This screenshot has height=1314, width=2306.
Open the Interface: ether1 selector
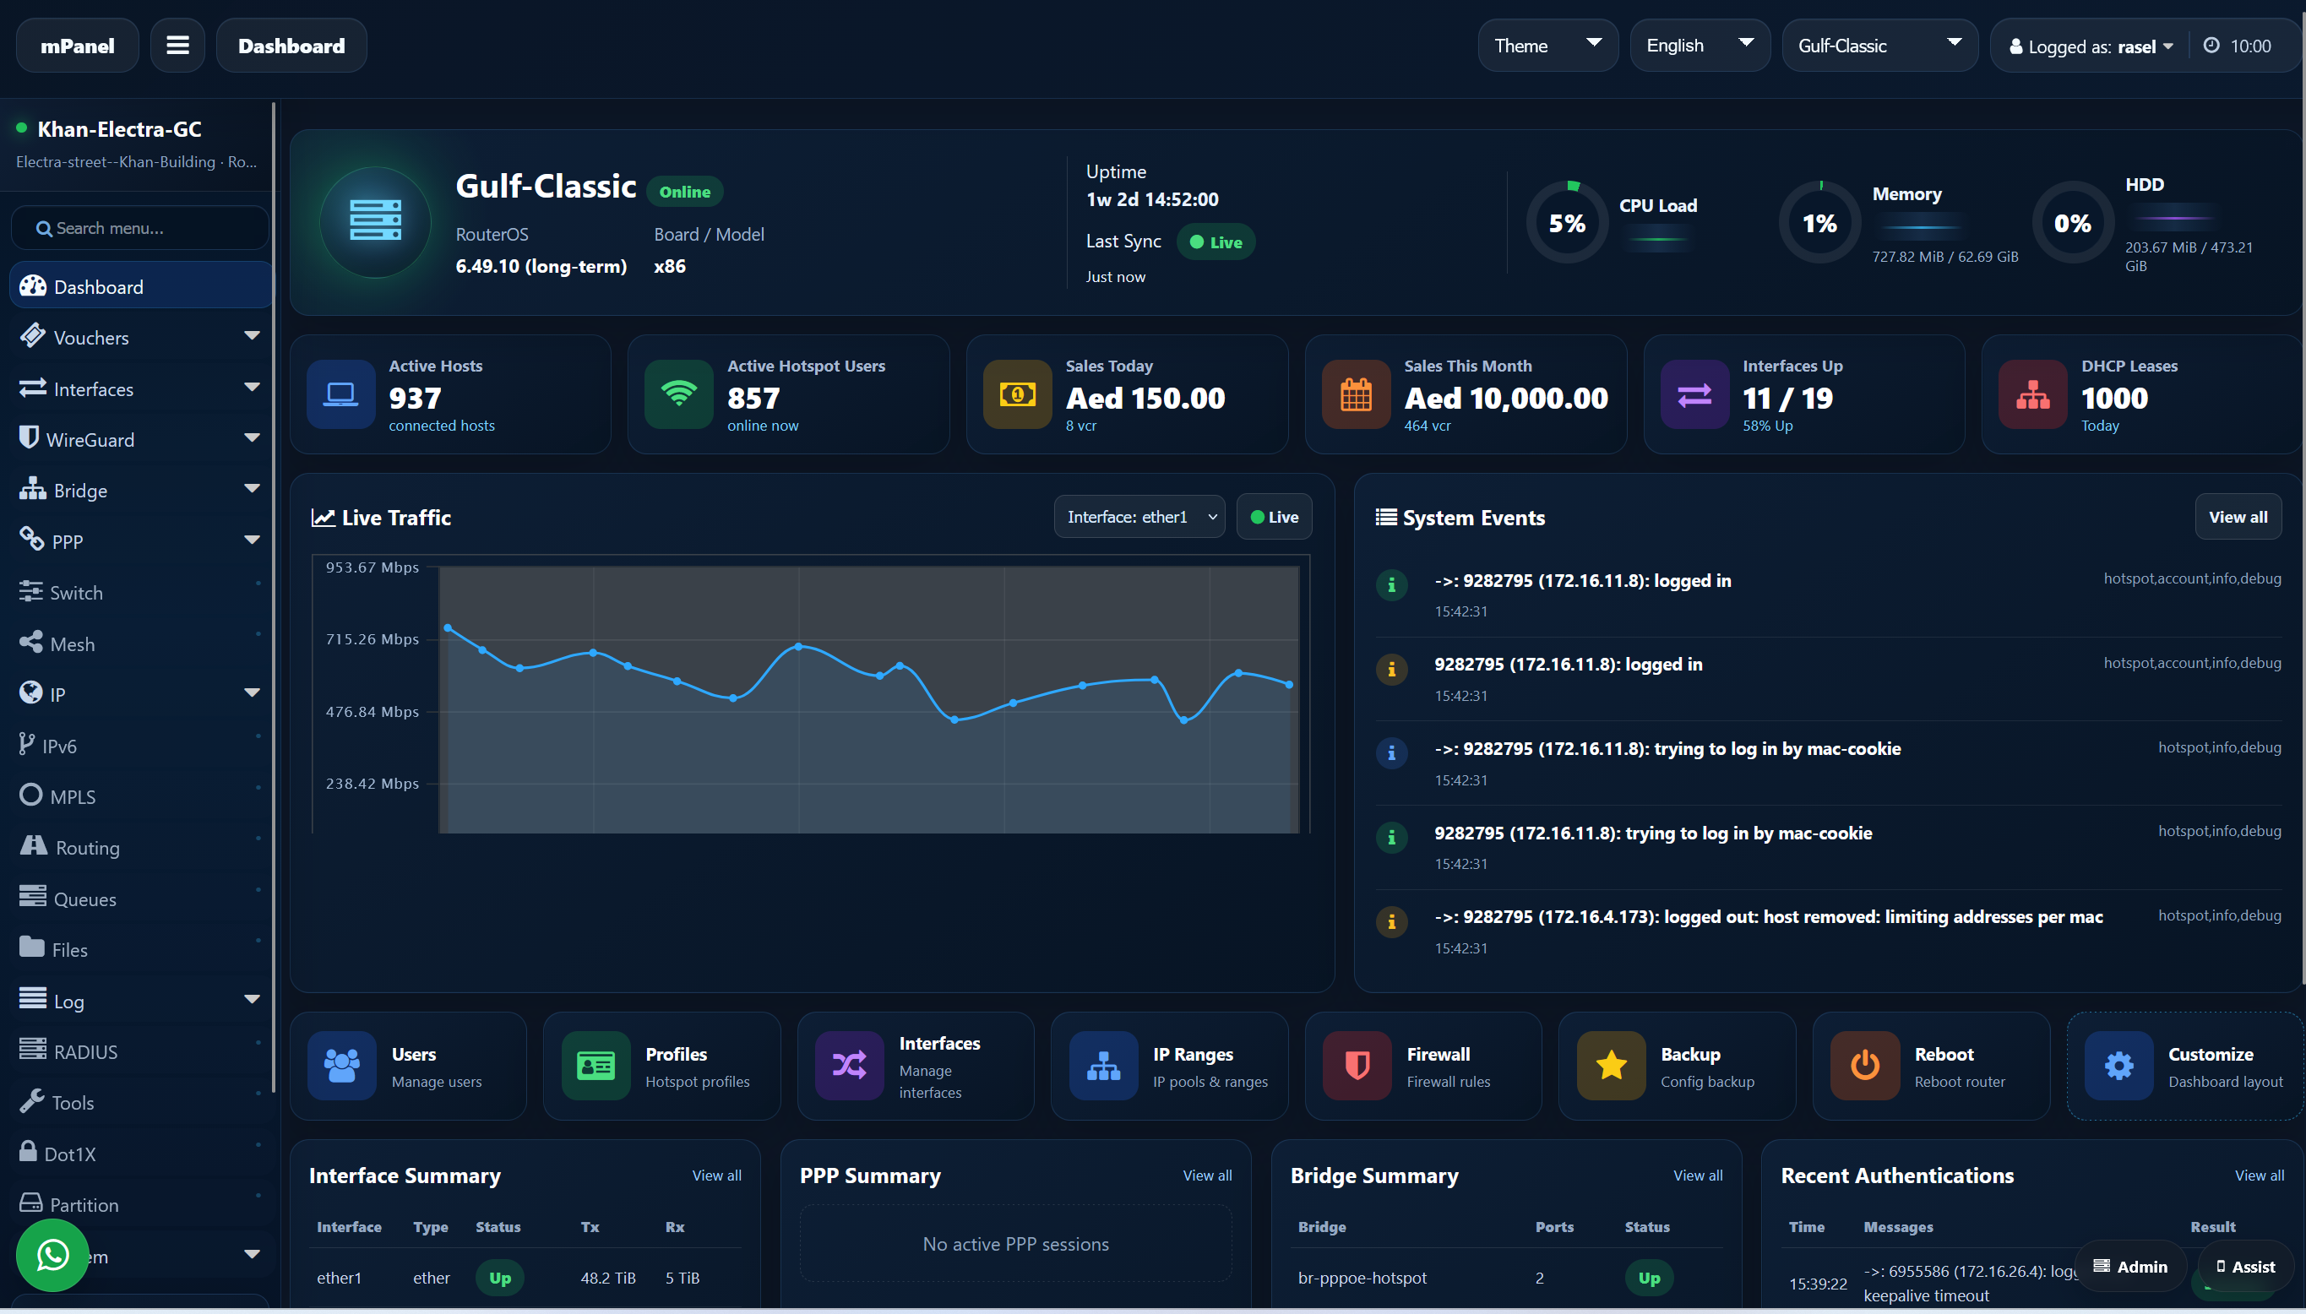tap(1140, 517)
